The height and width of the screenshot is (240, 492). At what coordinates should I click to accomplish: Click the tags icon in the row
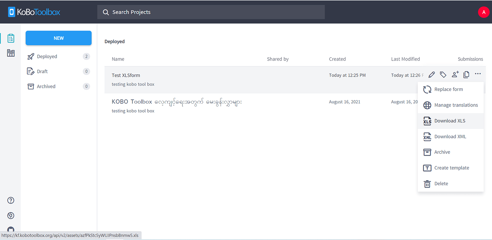443,74
